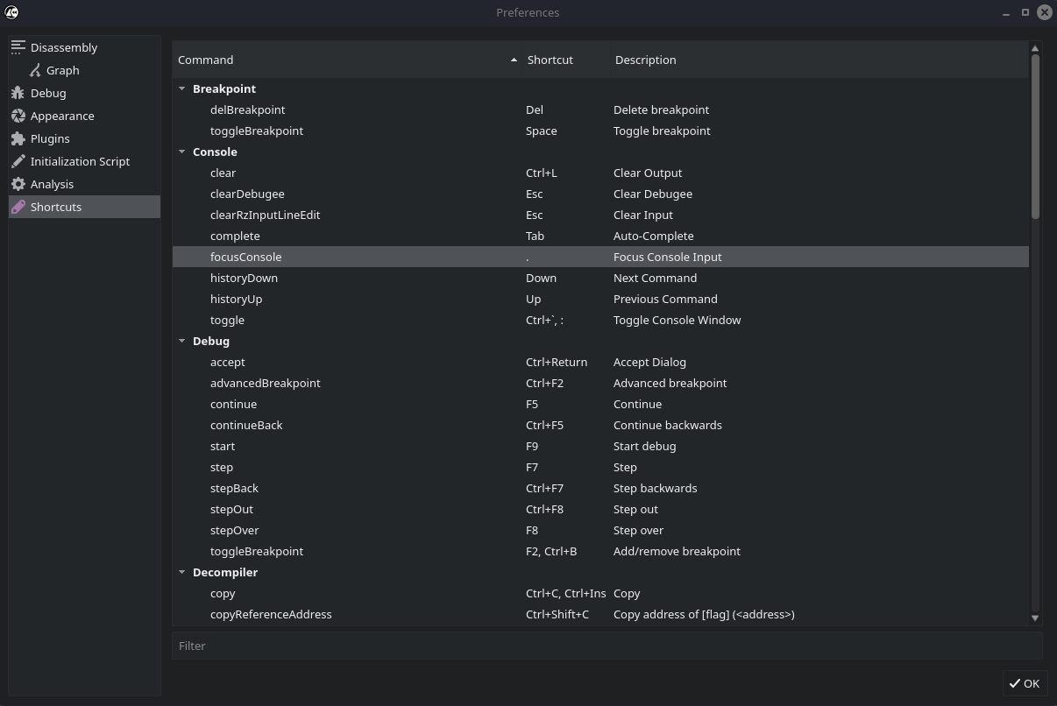1057x706 pixels.
Task: Click the Initialization Script pencil icon
Action: [x=18, y=161]
